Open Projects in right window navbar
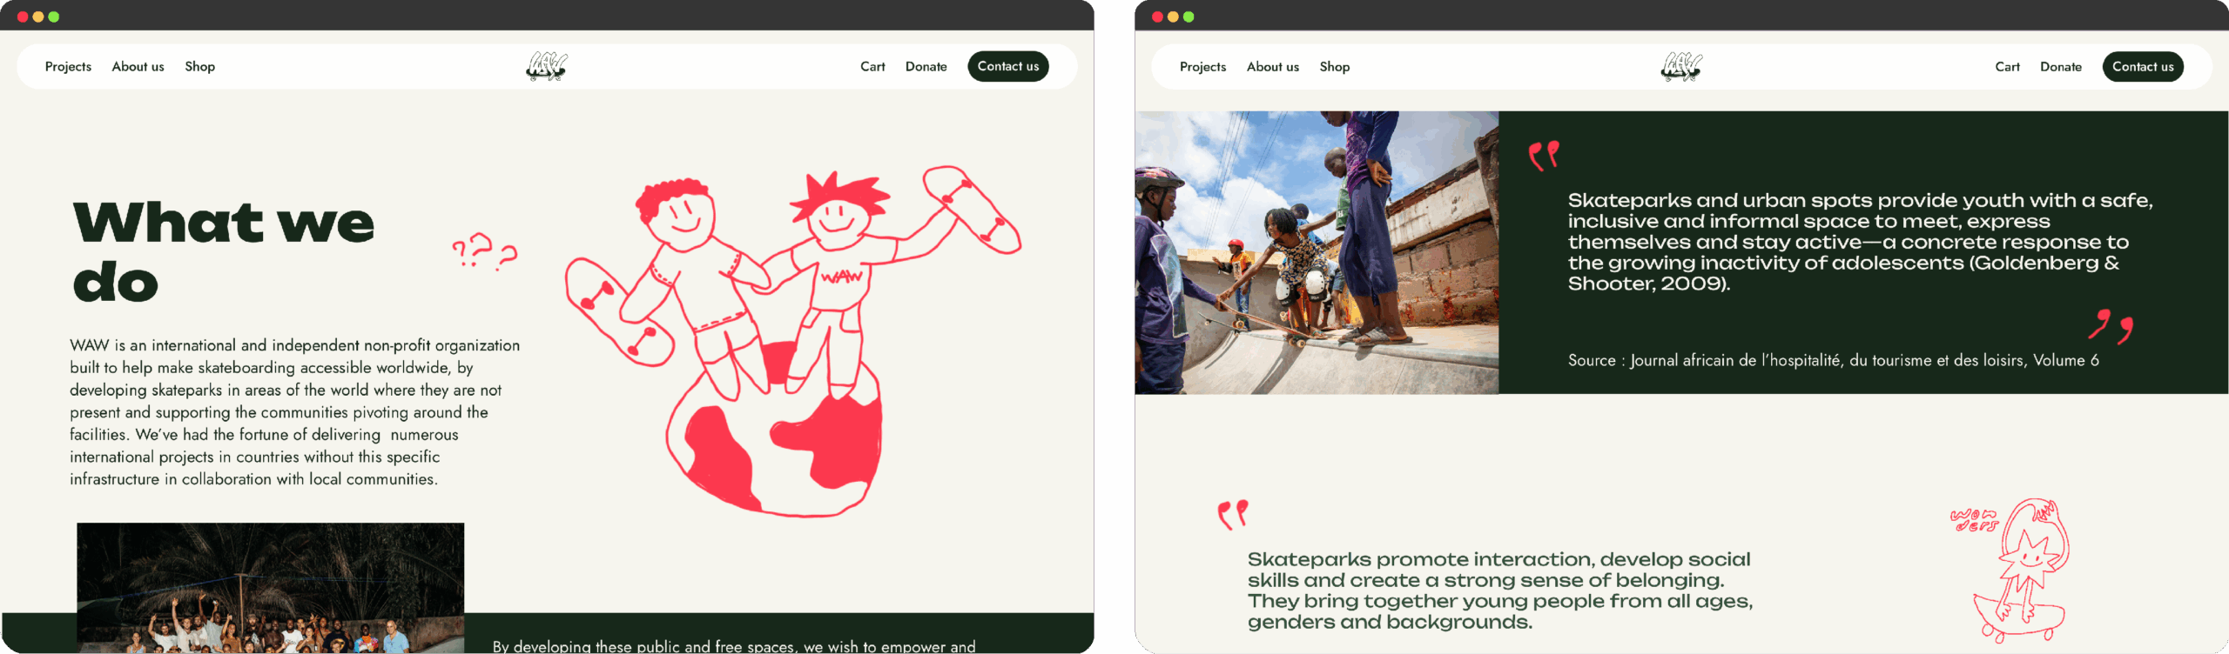Viewport: 2229px width, 654px height. pos(1202,67)
